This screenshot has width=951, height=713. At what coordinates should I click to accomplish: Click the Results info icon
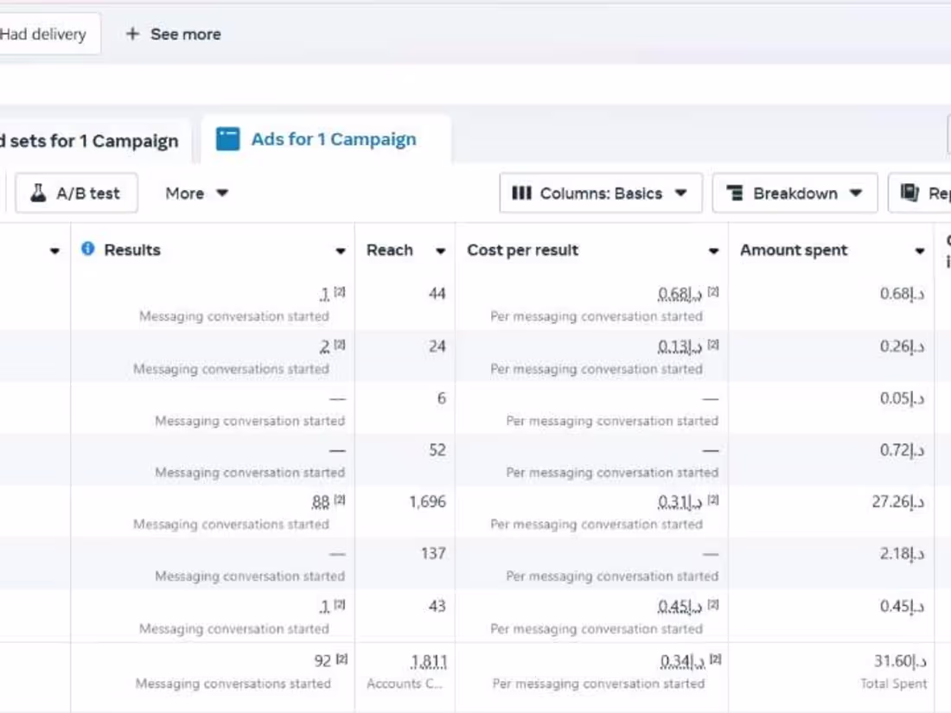tap(88, 249)
